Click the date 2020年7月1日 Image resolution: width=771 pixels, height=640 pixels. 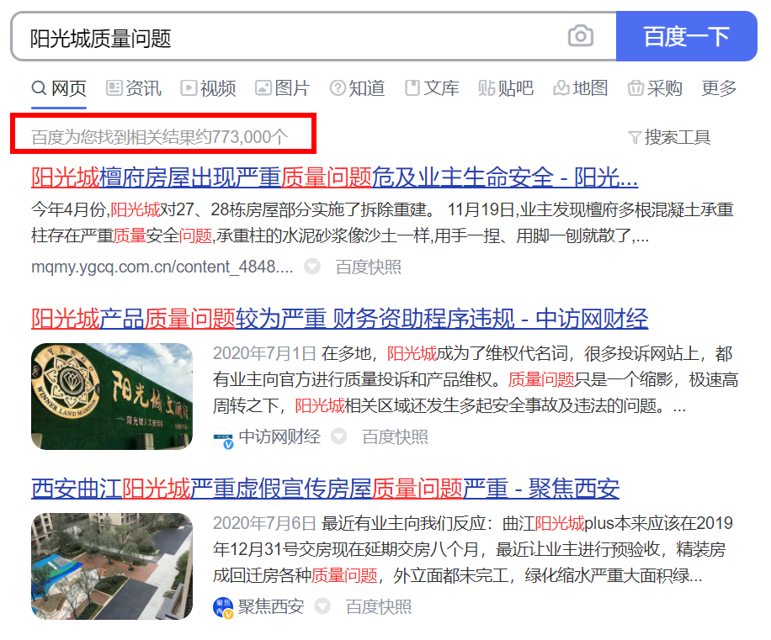264,353
